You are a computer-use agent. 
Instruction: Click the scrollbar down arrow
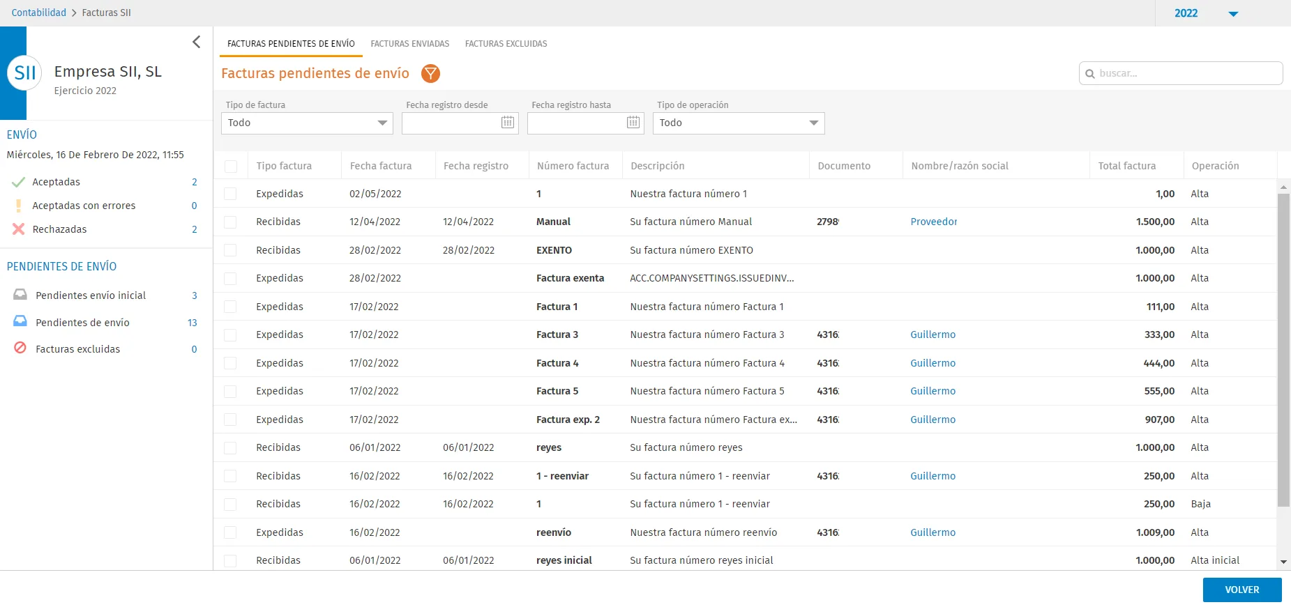pyautogui.click(x=1283, y=562)
